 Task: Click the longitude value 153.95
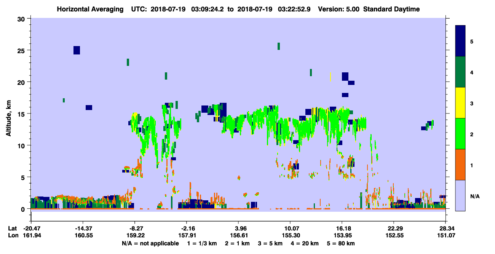pos(342,235)
